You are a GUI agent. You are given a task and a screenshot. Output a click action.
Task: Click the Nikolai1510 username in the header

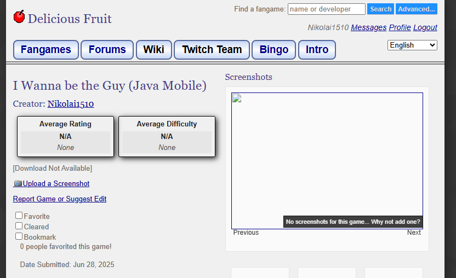coord(328,27)
